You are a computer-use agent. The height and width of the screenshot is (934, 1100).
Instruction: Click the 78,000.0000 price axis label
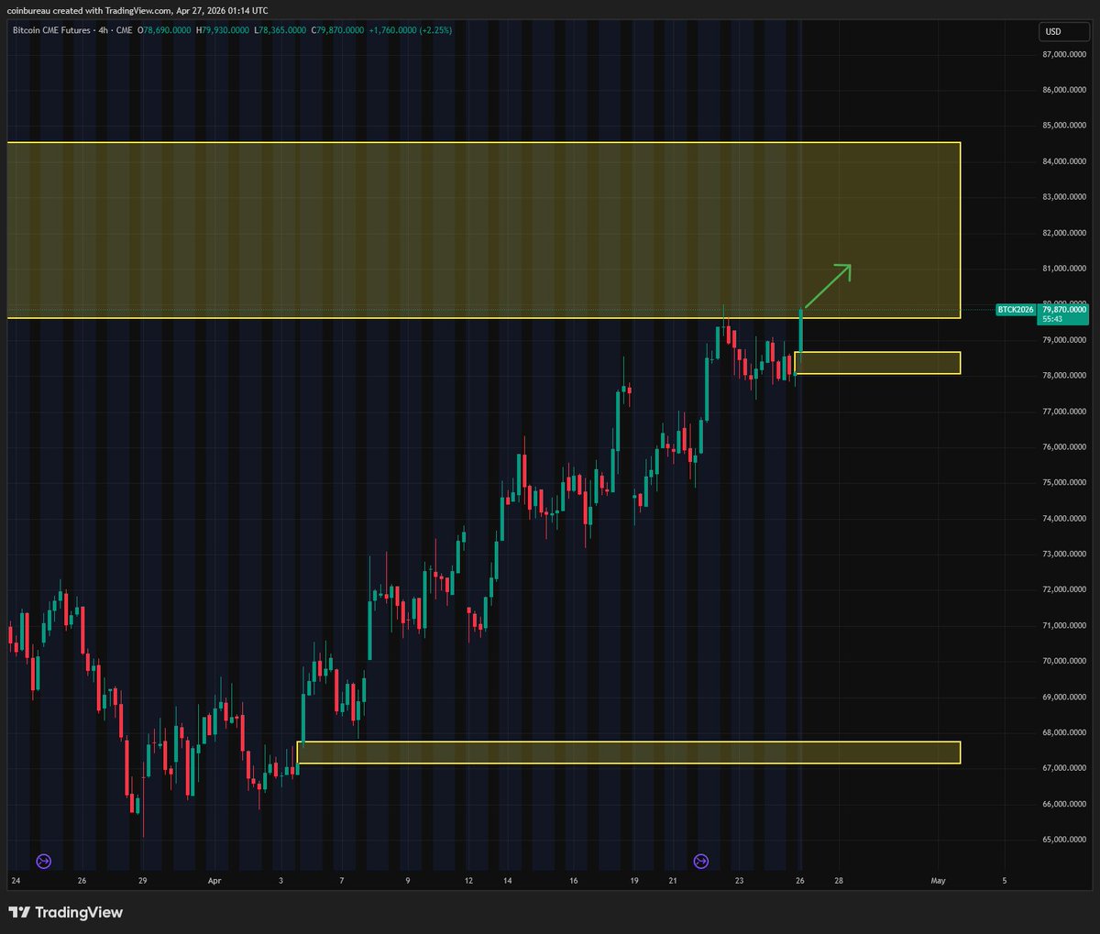(x=1064, y=376)
